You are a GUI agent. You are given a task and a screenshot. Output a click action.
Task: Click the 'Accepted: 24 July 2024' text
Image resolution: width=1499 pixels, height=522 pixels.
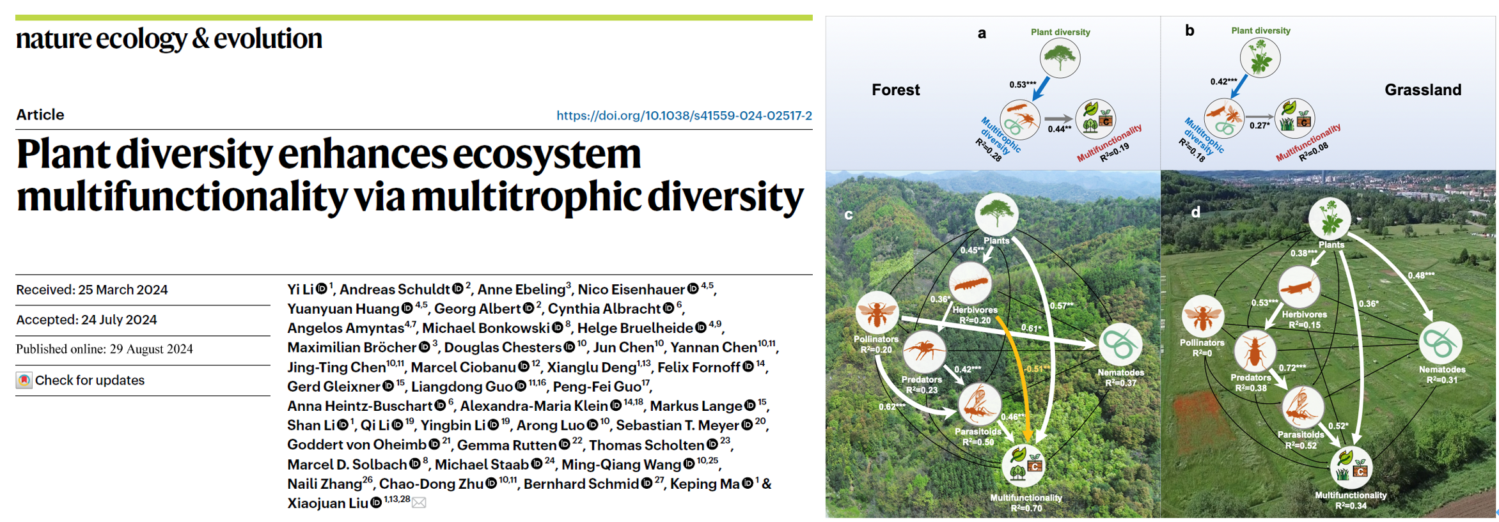tap(86, 319)
